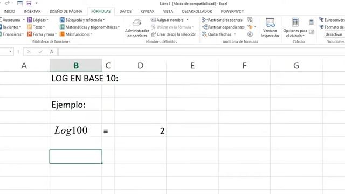Click the Calcular hoja icon

click(312, 32)
